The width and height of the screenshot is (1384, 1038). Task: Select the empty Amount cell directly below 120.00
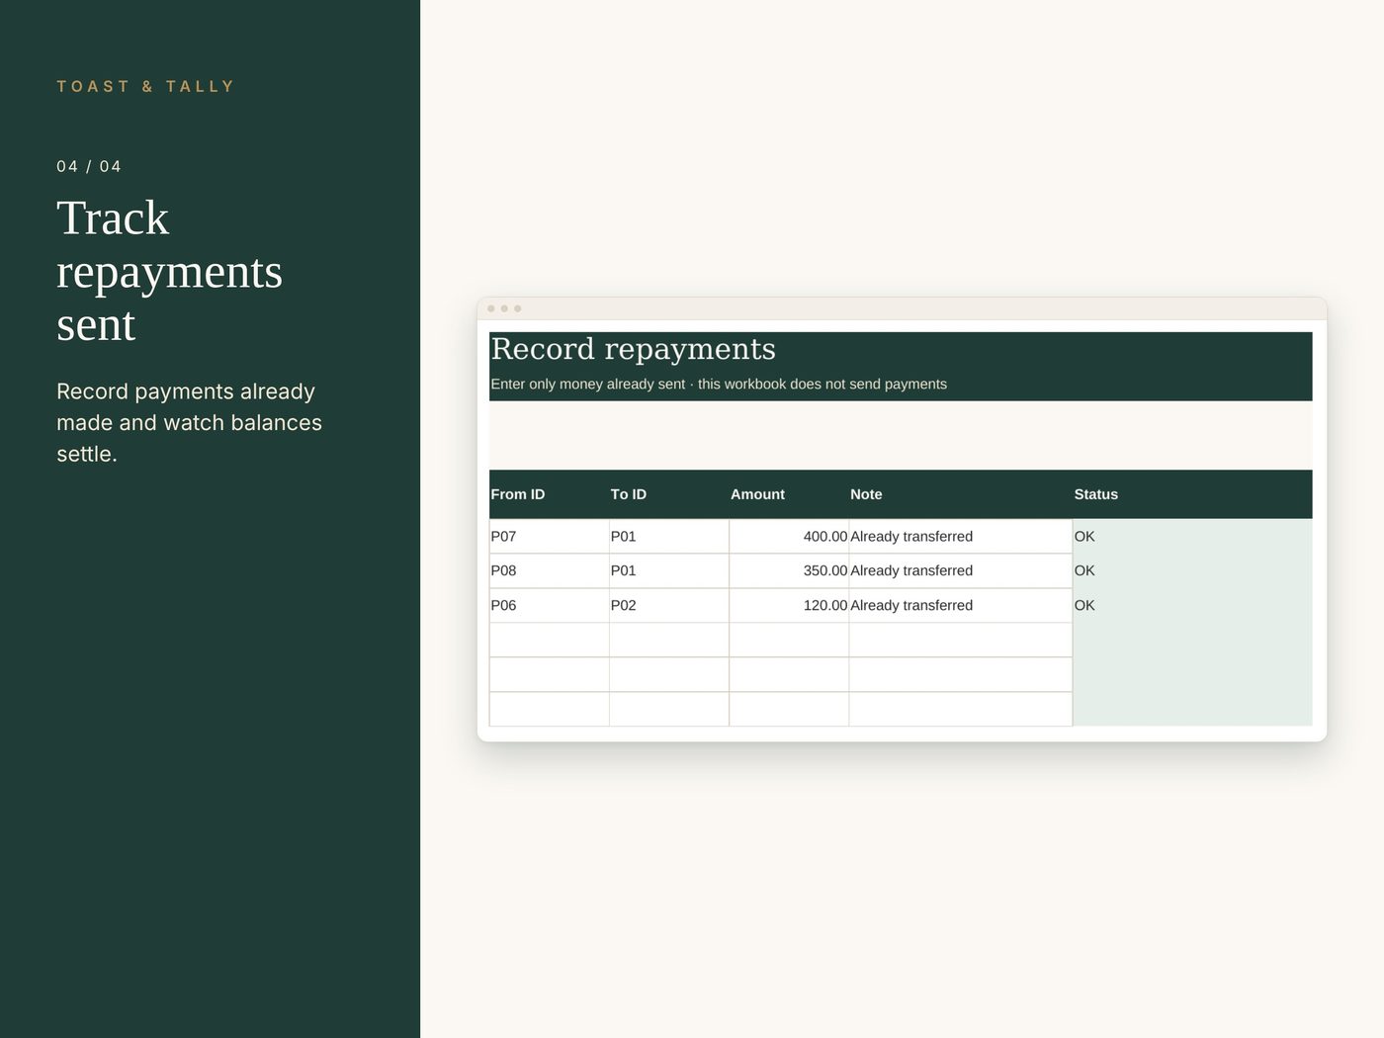coord(789,641)
